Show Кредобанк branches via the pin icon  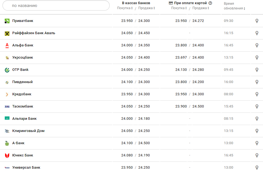coord(257,94)
